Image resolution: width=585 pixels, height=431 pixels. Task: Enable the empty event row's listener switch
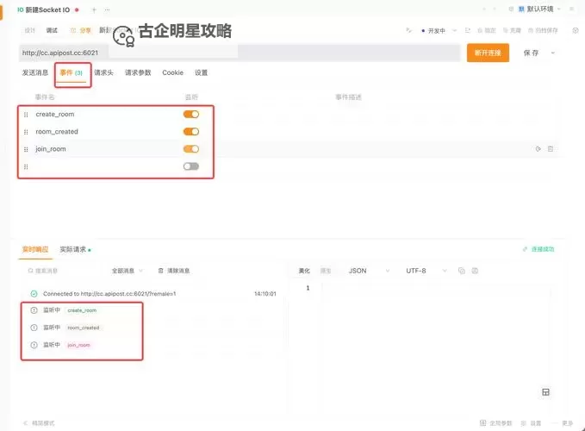(191, 166)
